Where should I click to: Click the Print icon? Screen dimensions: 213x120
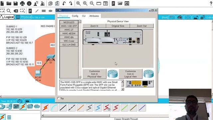coord(22,3)
